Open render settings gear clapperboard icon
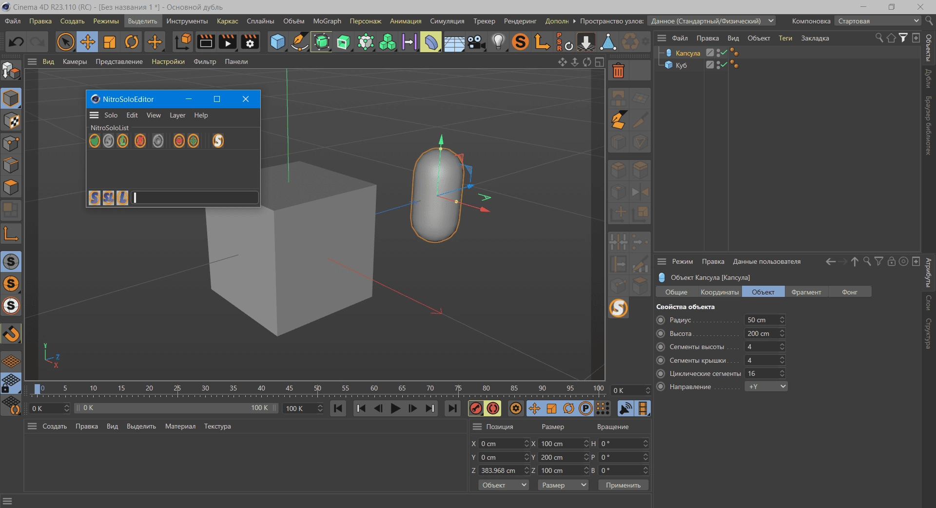Screen dimensions: 936x508 [x=250, y=42]
